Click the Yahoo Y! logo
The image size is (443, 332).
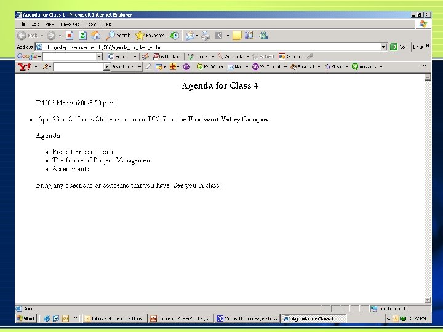(x=24, y=67)
